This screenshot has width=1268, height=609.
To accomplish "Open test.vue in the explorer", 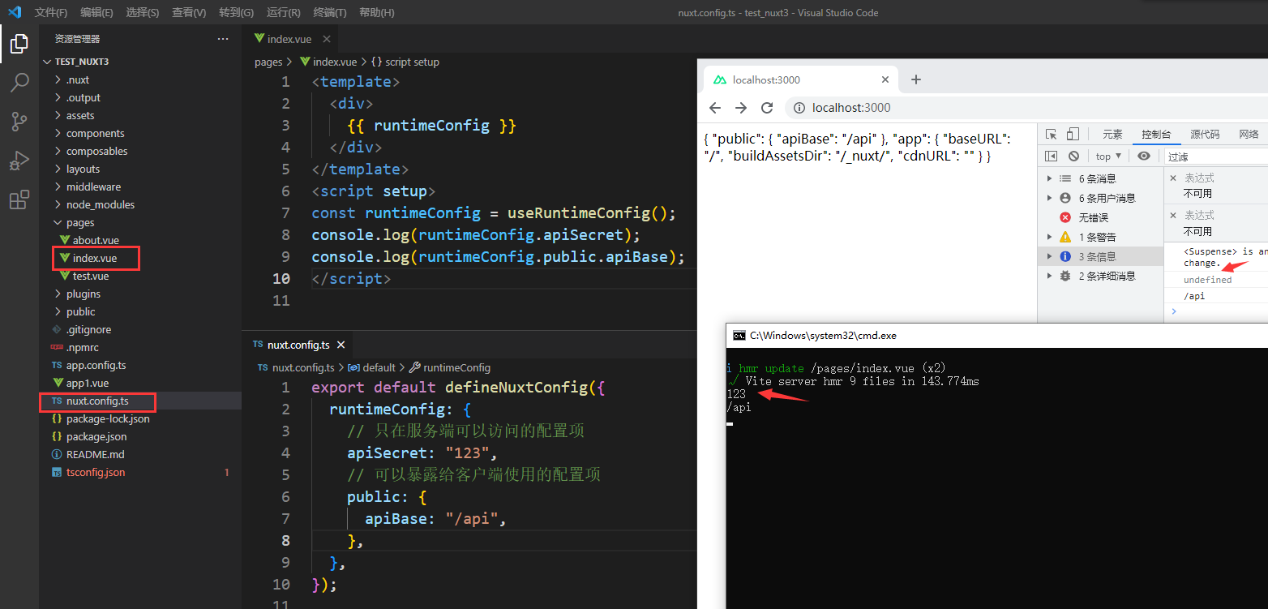I will coord(140,276).
